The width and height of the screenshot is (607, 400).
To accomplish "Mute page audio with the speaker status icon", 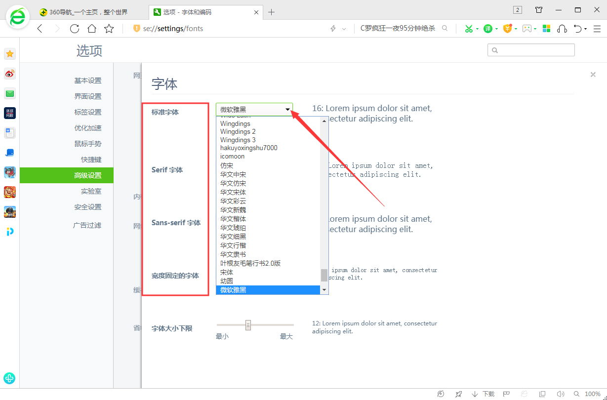I will pyautogui.click(x=561, y=394).
